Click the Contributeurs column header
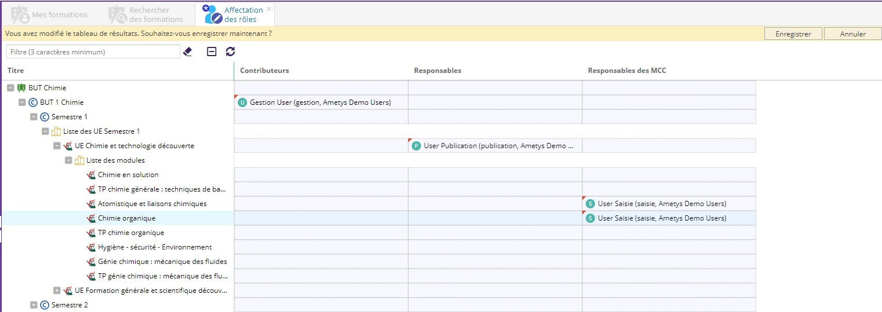 click(321, 71)
